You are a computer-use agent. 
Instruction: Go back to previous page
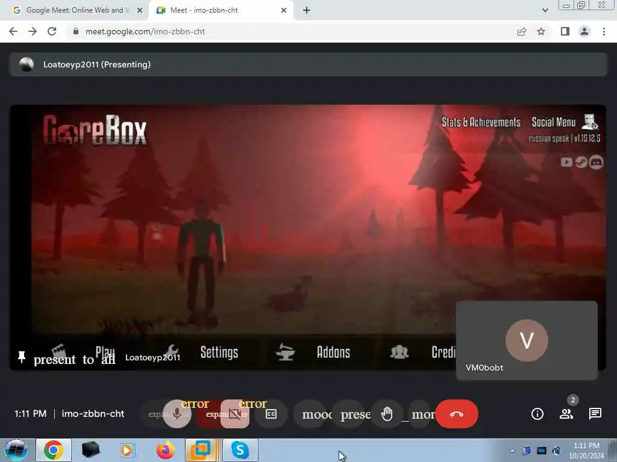pyautogui.click(x=13, y=31)
